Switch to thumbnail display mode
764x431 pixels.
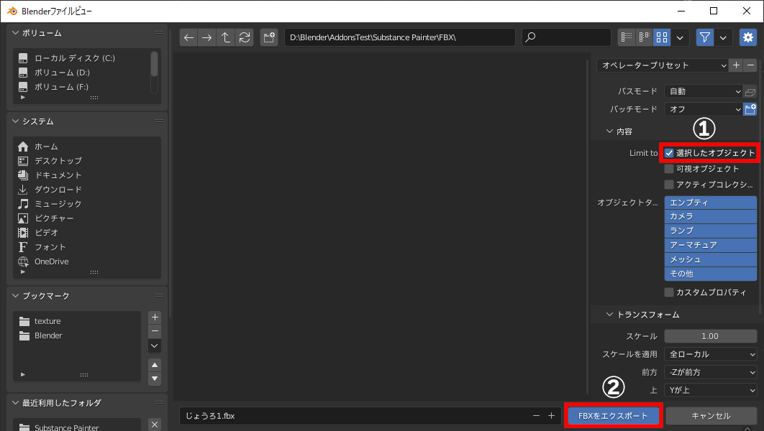[662, 37]
